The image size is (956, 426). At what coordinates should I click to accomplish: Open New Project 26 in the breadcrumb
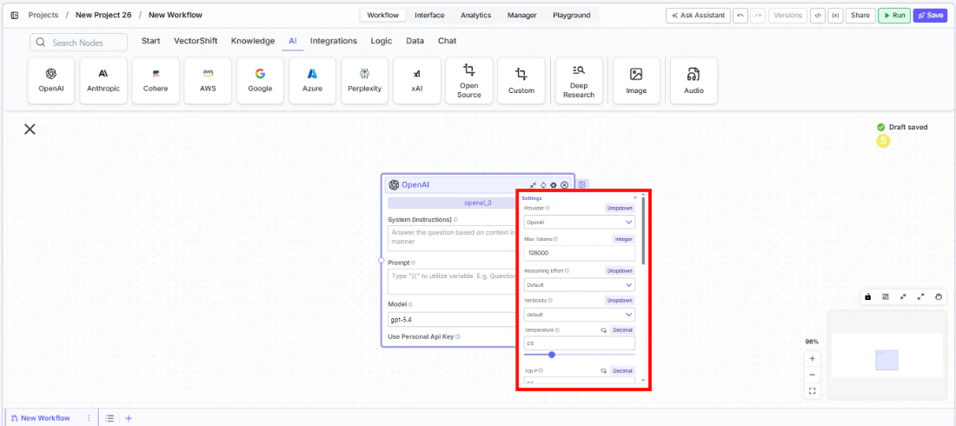click(x=103, y=16)
